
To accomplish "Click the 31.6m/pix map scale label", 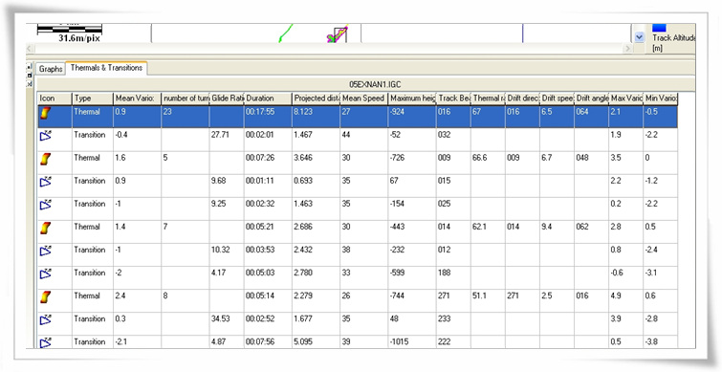I will click(79, 39).
